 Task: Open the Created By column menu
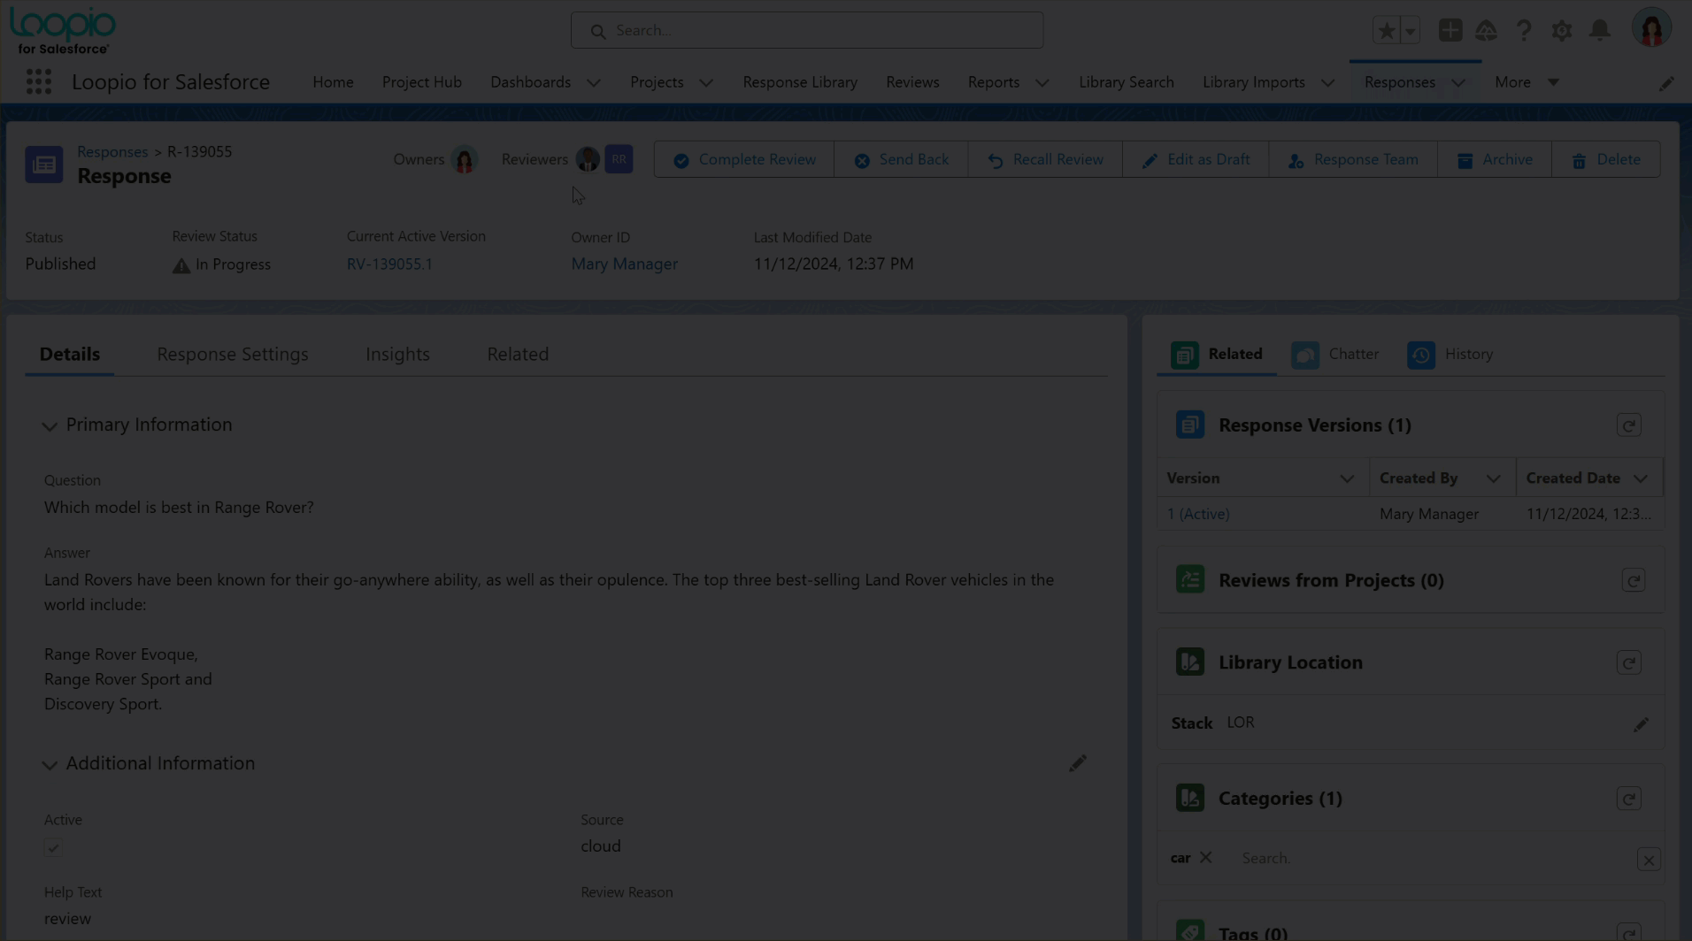1493,479
